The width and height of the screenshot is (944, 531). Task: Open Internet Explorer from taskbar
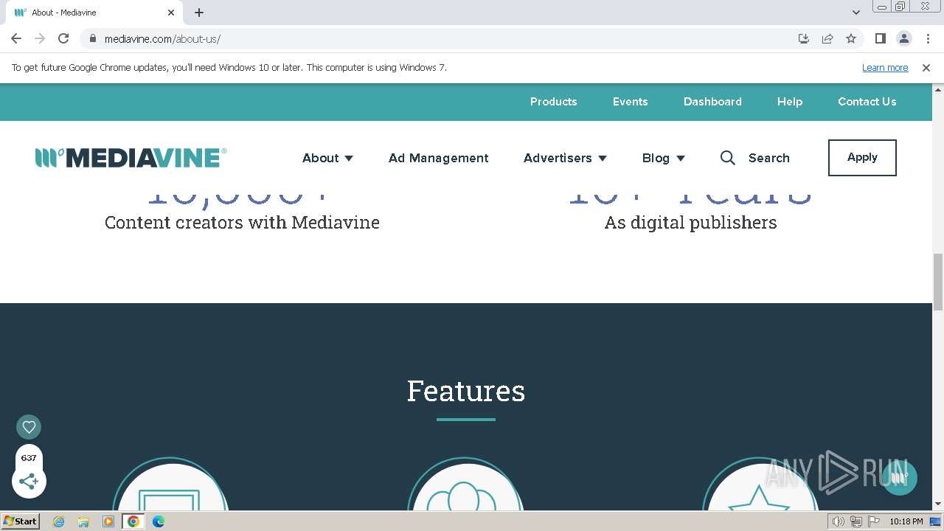point(59,521)
